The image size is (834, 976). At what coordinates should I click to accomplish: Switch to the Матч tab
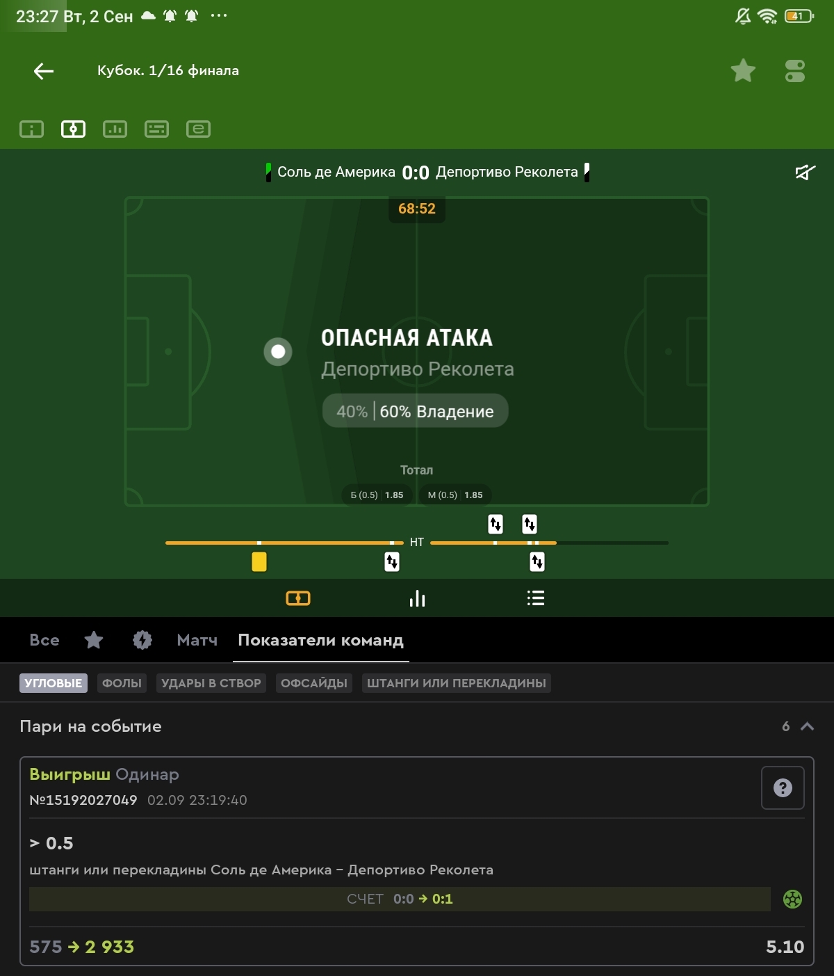(197, 640)
